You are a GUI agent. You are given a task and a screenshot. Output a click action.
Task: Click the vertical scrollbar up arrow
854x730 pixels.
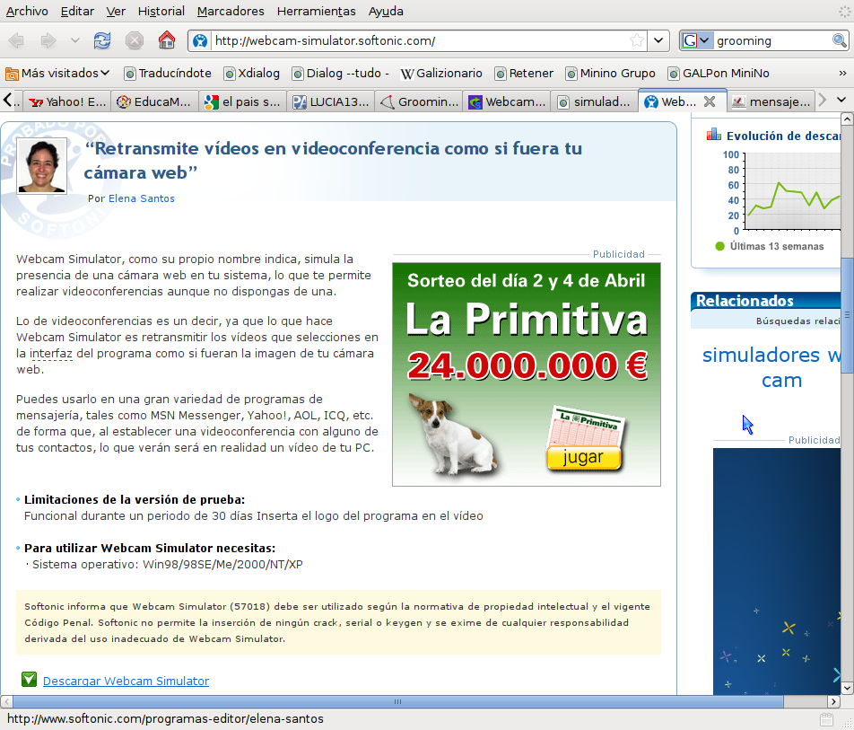847,119
